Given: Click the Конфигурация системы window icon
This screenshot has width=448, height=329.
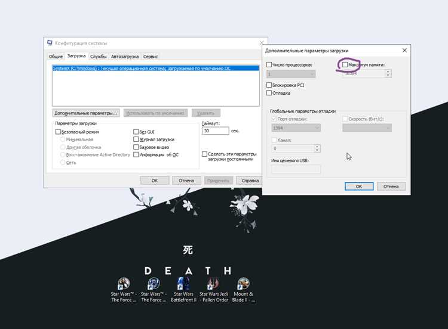Looking at the screenshot, I should coord(50,43).
